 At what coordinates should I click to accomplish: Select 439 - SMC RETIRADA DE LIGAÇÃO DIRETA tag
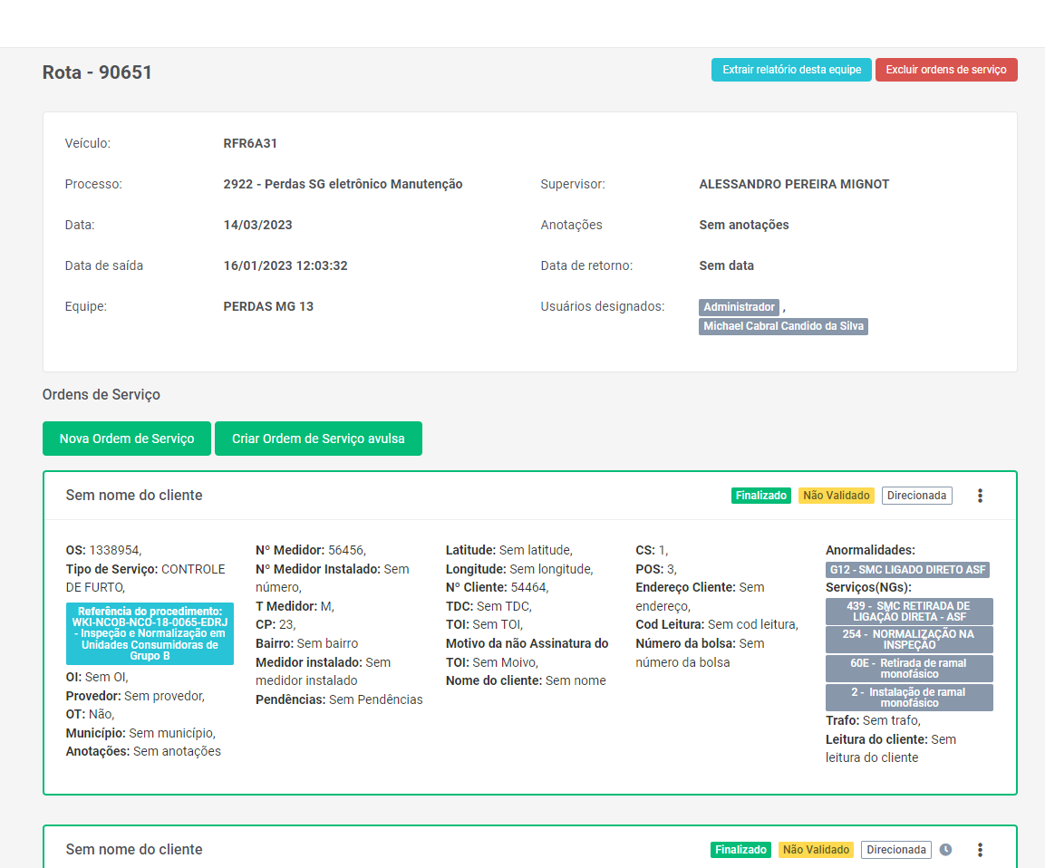pyautogui.click(x=909, y=612)
